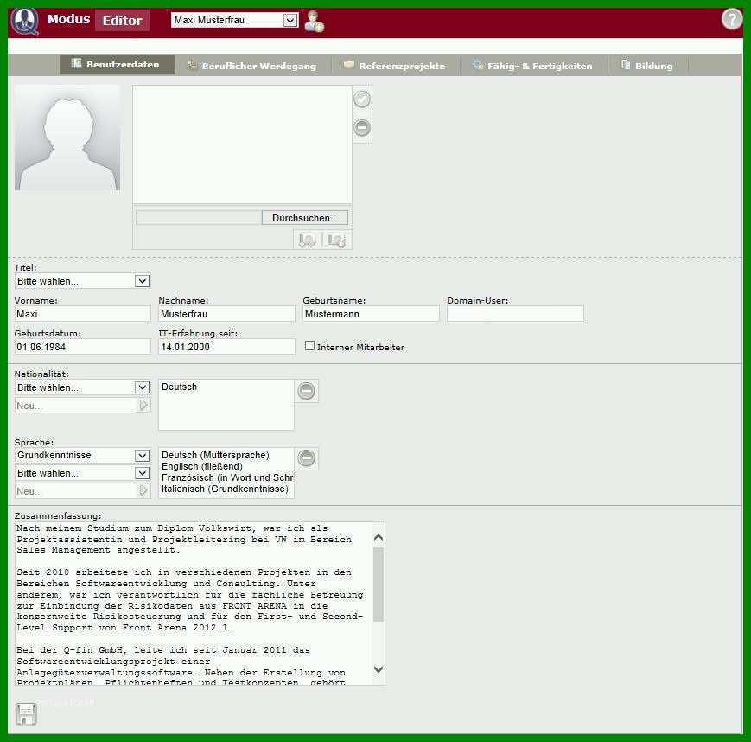Add new user icon beside name dropdown
The width and height of the screenshot is (751, 742).
pos(315,22)
